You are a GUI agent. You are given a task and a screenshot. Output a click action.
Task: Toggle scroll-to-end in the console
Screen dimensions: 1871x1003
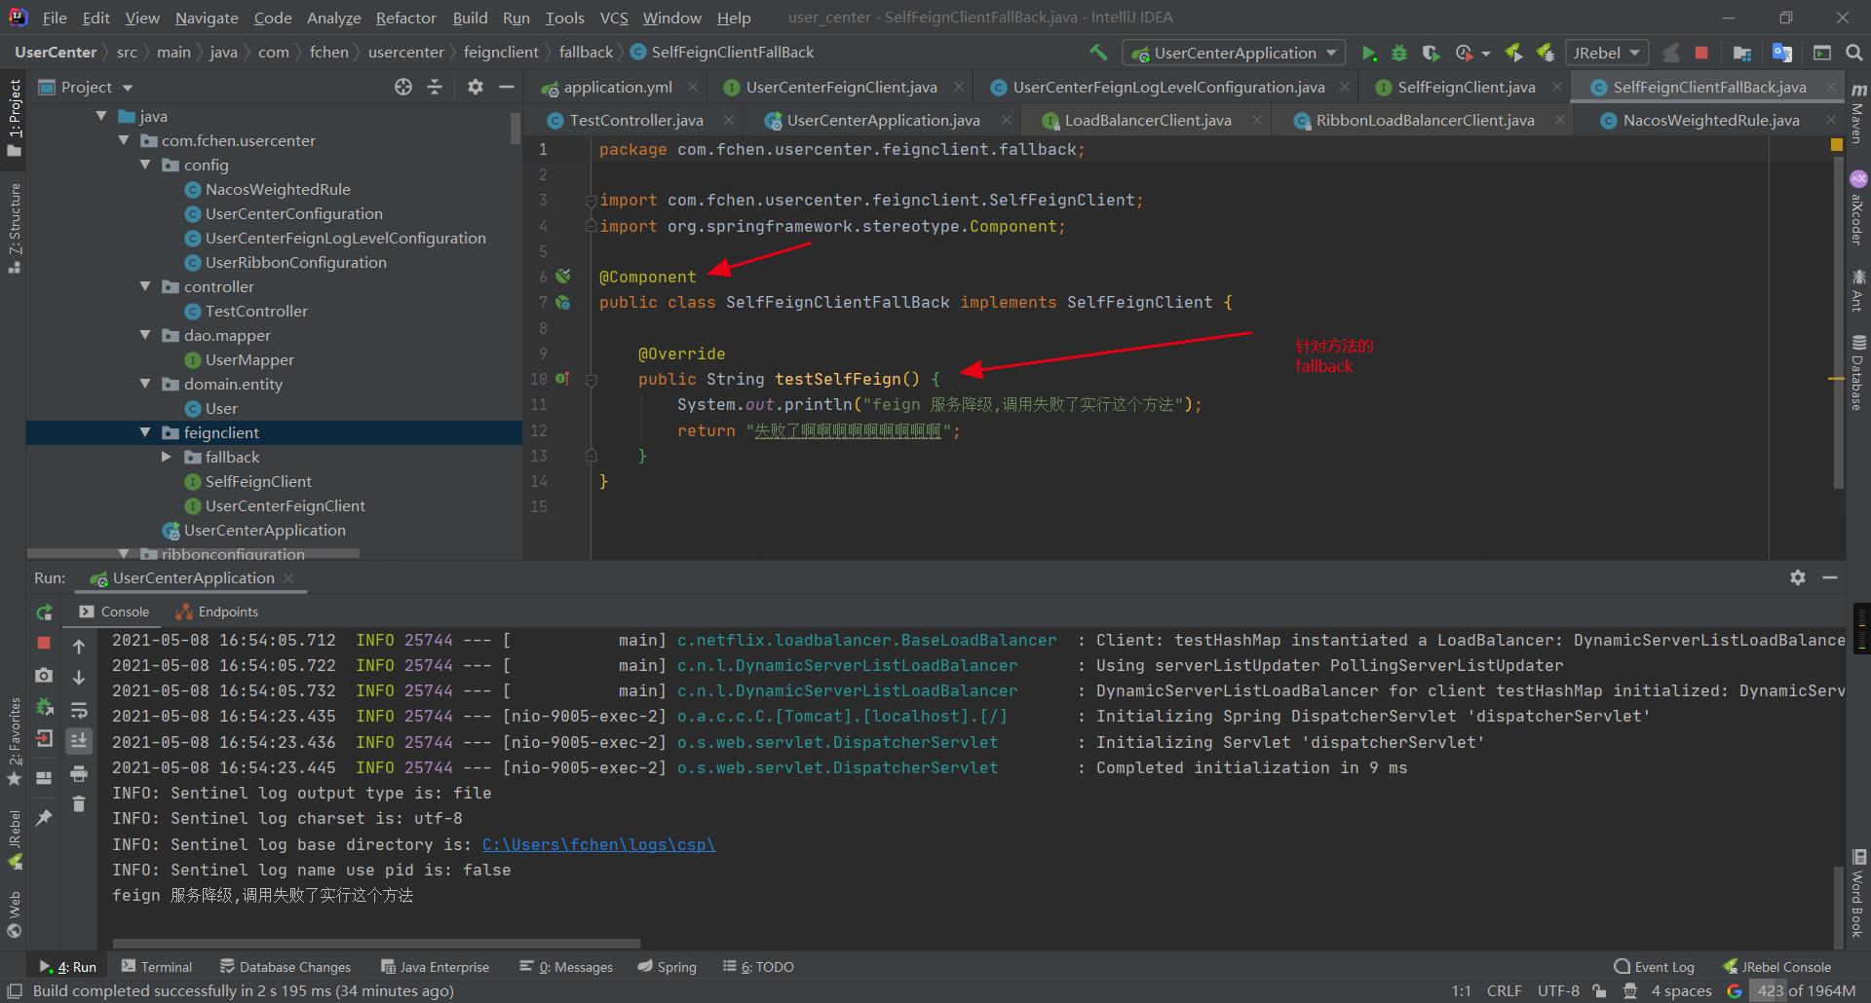tap(79, 740)
